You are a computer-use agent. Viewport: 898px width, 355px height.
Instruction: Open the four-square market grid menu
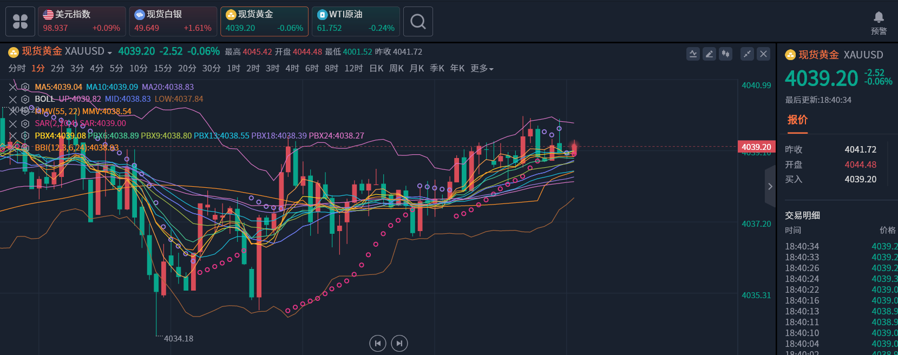[20, 22]
